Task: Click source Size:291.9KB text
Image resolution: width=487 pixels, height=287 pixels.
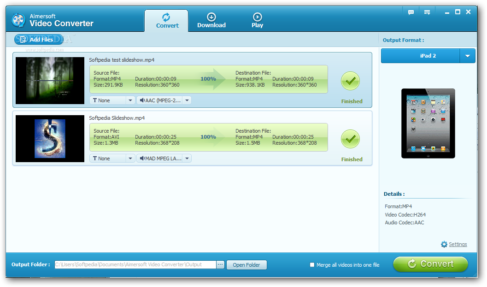Action: [108, 85]
